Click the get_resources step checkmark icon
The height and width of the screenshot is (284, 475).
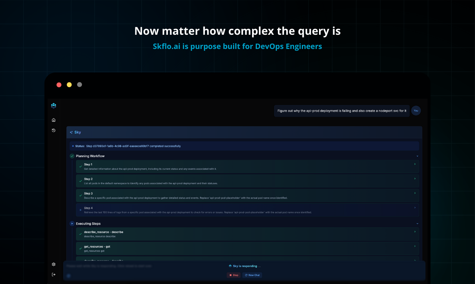pos(80,248)
